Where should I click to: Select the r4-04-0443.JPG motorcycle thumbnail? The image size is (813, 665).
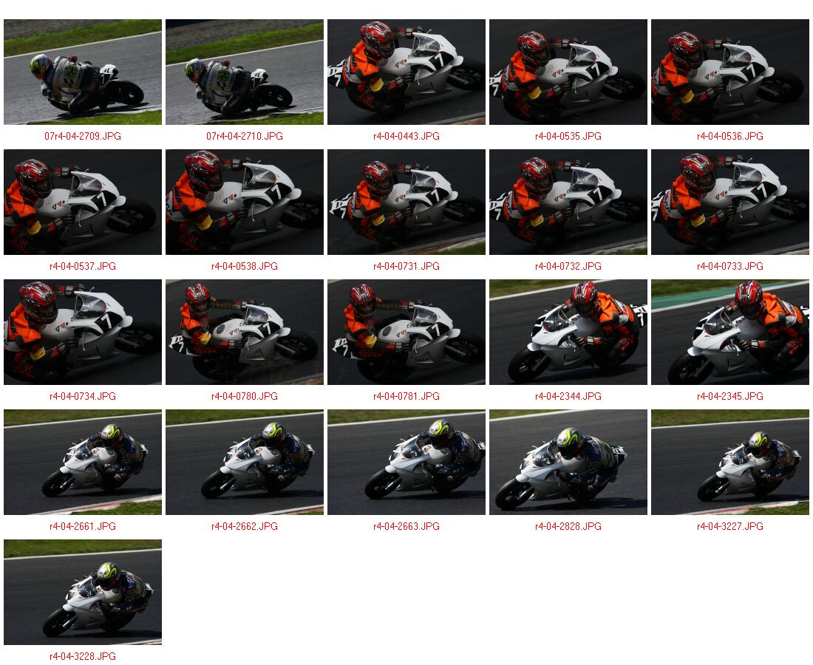pos(406,72)
